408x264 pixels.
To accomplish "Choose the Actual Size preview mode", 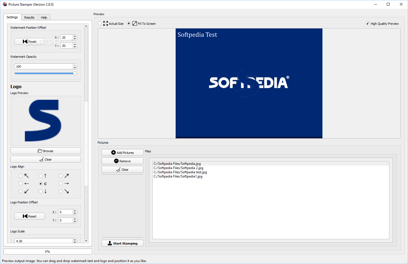I will [x=100, y=23].
